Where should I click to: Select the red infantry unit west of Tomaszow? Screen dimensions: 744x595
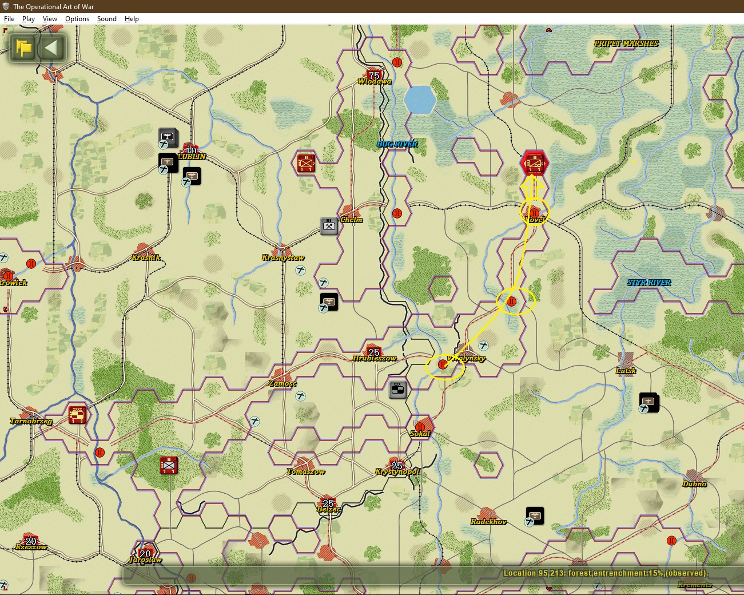tap(169, 466)
